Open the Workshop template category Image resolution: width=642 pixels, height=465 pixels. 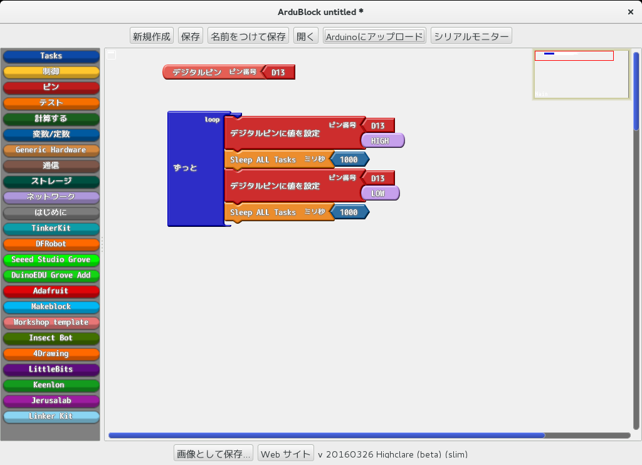[x=51, y=322]
